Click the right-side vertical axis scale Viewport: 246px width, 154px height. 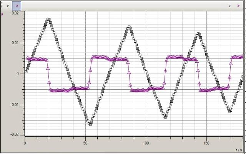(x=244, y=73)
